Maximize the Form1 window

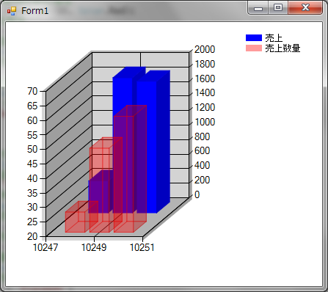pos(278,8)
